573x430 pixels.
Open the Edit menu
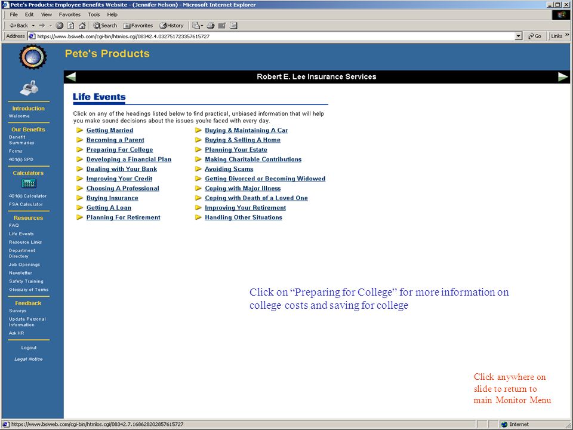pyautogui.click(x=29, y=14)
